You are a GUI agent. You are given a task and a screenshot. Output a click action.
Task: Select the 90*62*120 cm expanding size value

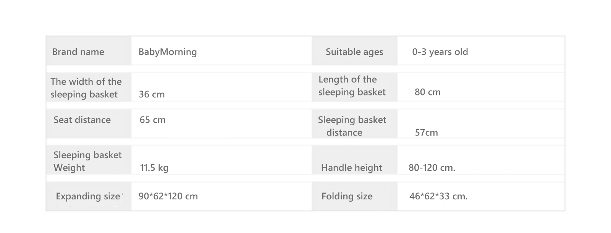[168, 196]
